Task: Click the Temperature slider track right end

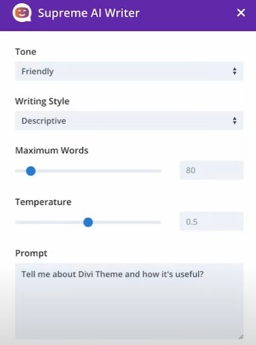Action: click(x=159, y=222)
